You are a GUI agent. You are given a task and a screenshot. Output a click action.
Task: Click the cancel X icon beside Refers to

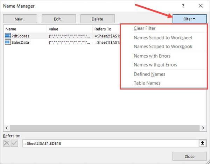point(7,143)
